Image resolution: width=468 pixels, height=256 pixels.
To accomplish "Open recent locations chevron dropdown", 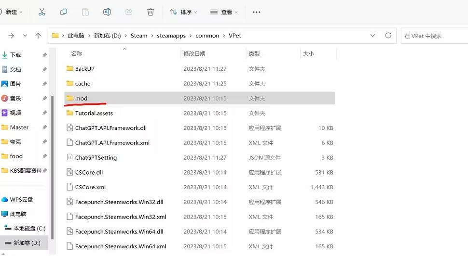I will 25,36.
